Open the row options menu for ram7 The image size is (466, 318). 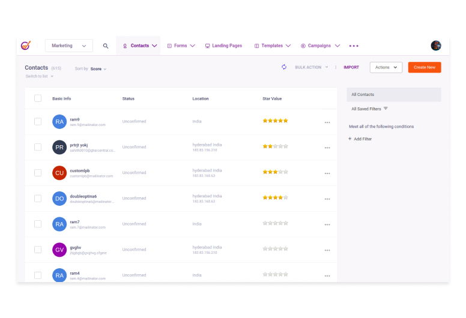point(327,224)
